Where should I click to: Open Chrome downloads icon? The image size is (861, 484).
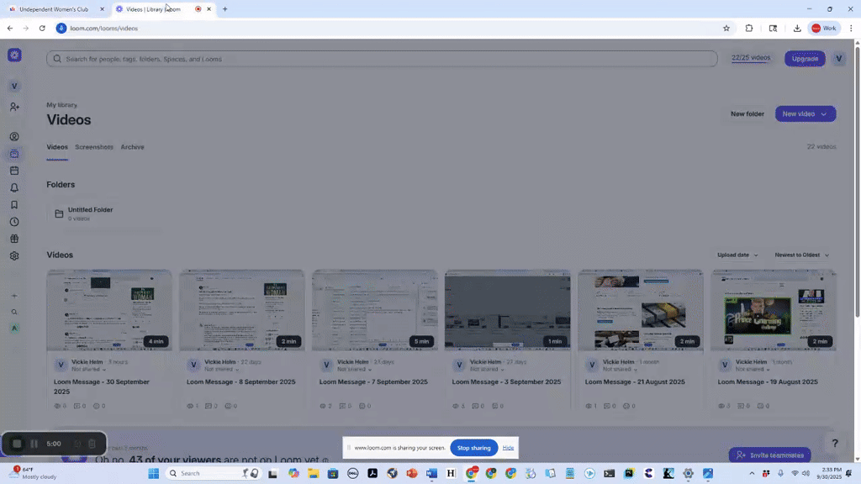point(797,28)
